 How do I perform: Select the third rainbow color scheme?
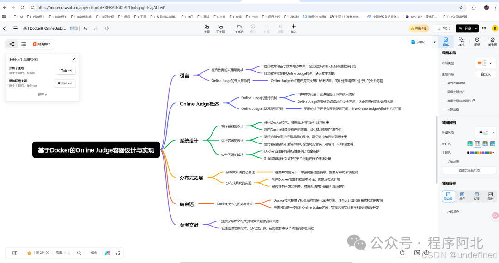click(x=485, y=144)
